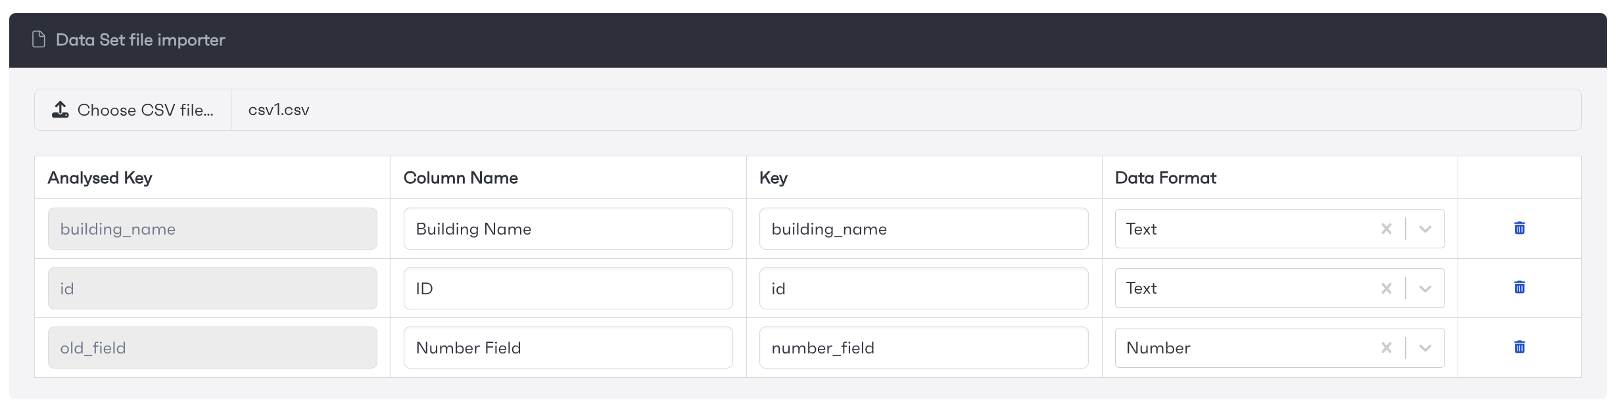Expand Data Format dropdown for building_name row
Image resolution: width=1620 pixels, height=406 pixels.
coord(1425,229)
